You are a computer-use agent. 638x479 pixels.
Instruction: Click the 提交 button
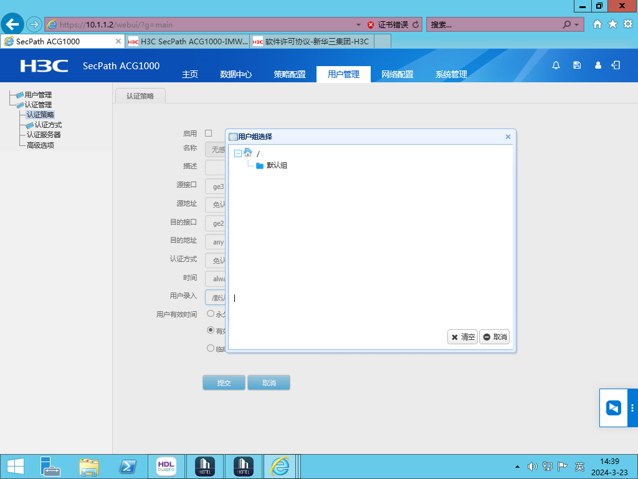[224, 383]
